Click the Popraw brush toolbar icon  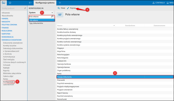click(68, 8)
